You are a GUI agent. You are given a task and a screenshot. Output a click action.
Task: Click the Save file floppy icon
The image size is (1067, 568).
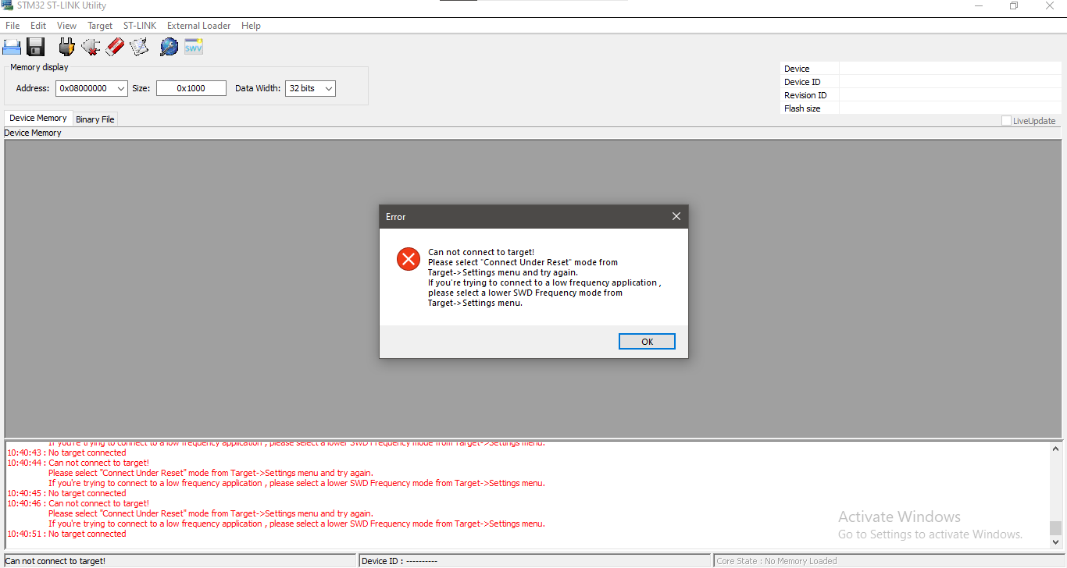[36, 47]
